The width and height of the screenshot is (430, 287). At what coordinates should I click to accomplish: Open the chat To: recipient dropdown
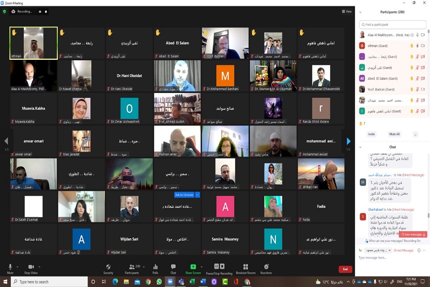[x=378, y=250]
